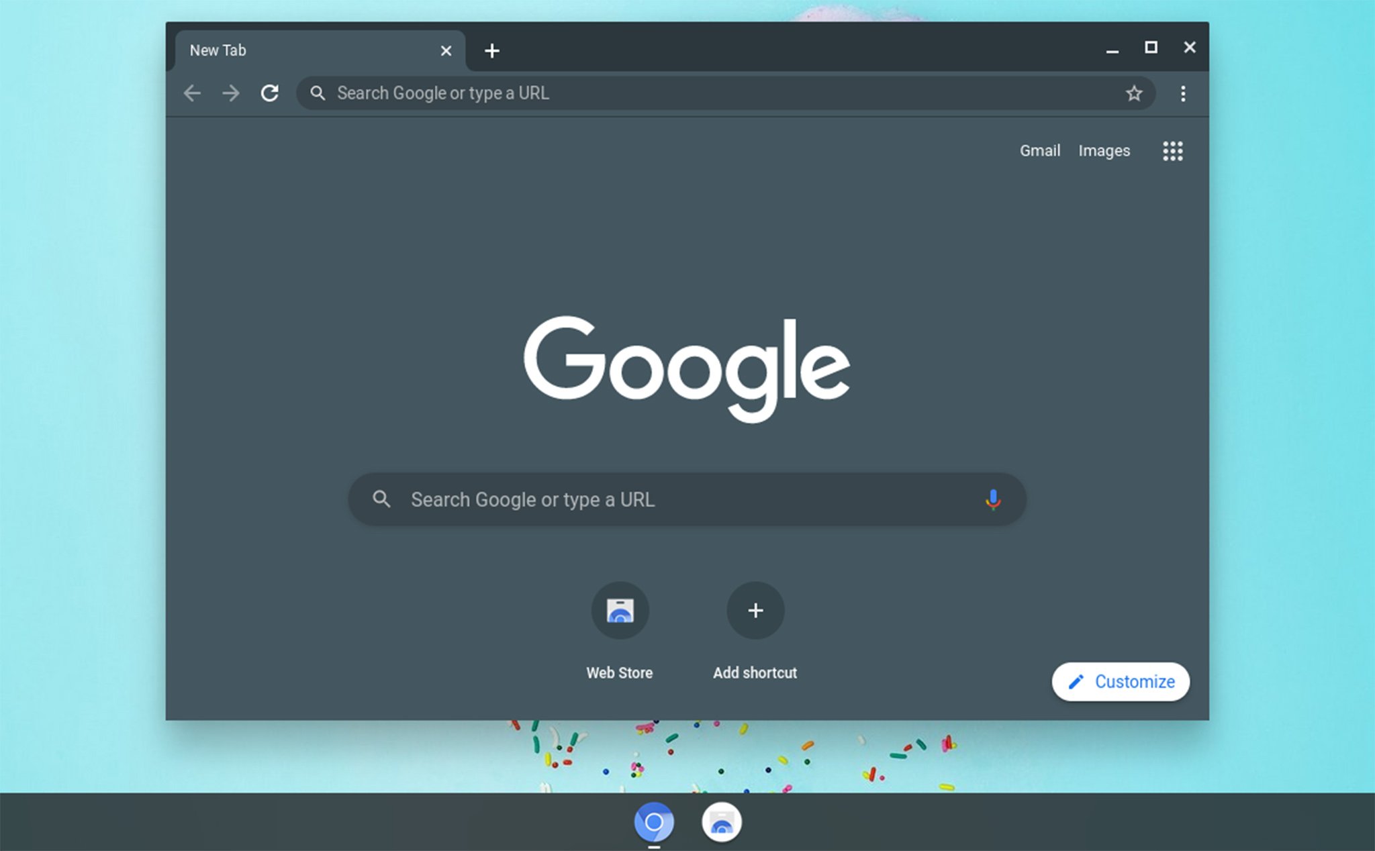Open a new tab with the plus icon
Image resolution: width=1375 pixels, height=851 pixels.
(492, 50)
